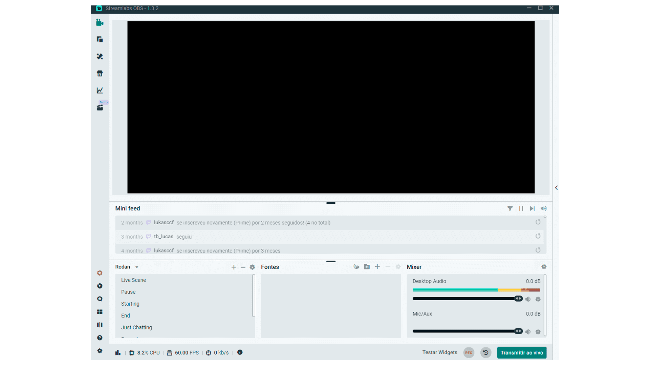Click the resize handle above Mini feed

pyautogui.click(x=331, y=203)
